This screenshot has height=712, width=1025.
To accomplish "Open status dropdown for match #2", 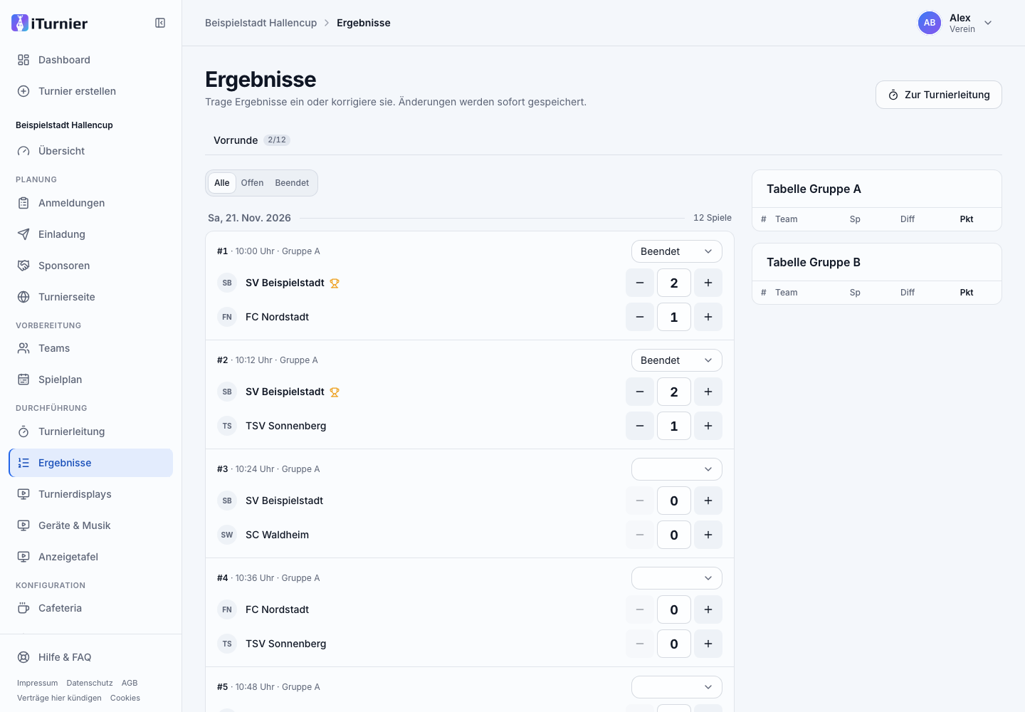I will pos(677,360).
